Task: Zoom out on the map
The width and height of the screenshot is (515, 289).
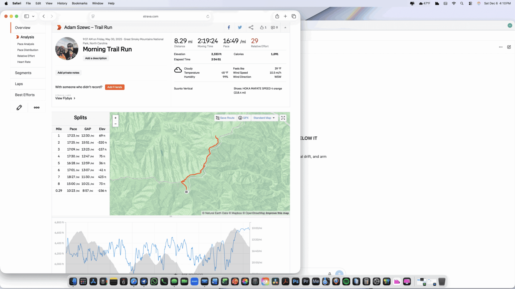Action: pos(115,124)
